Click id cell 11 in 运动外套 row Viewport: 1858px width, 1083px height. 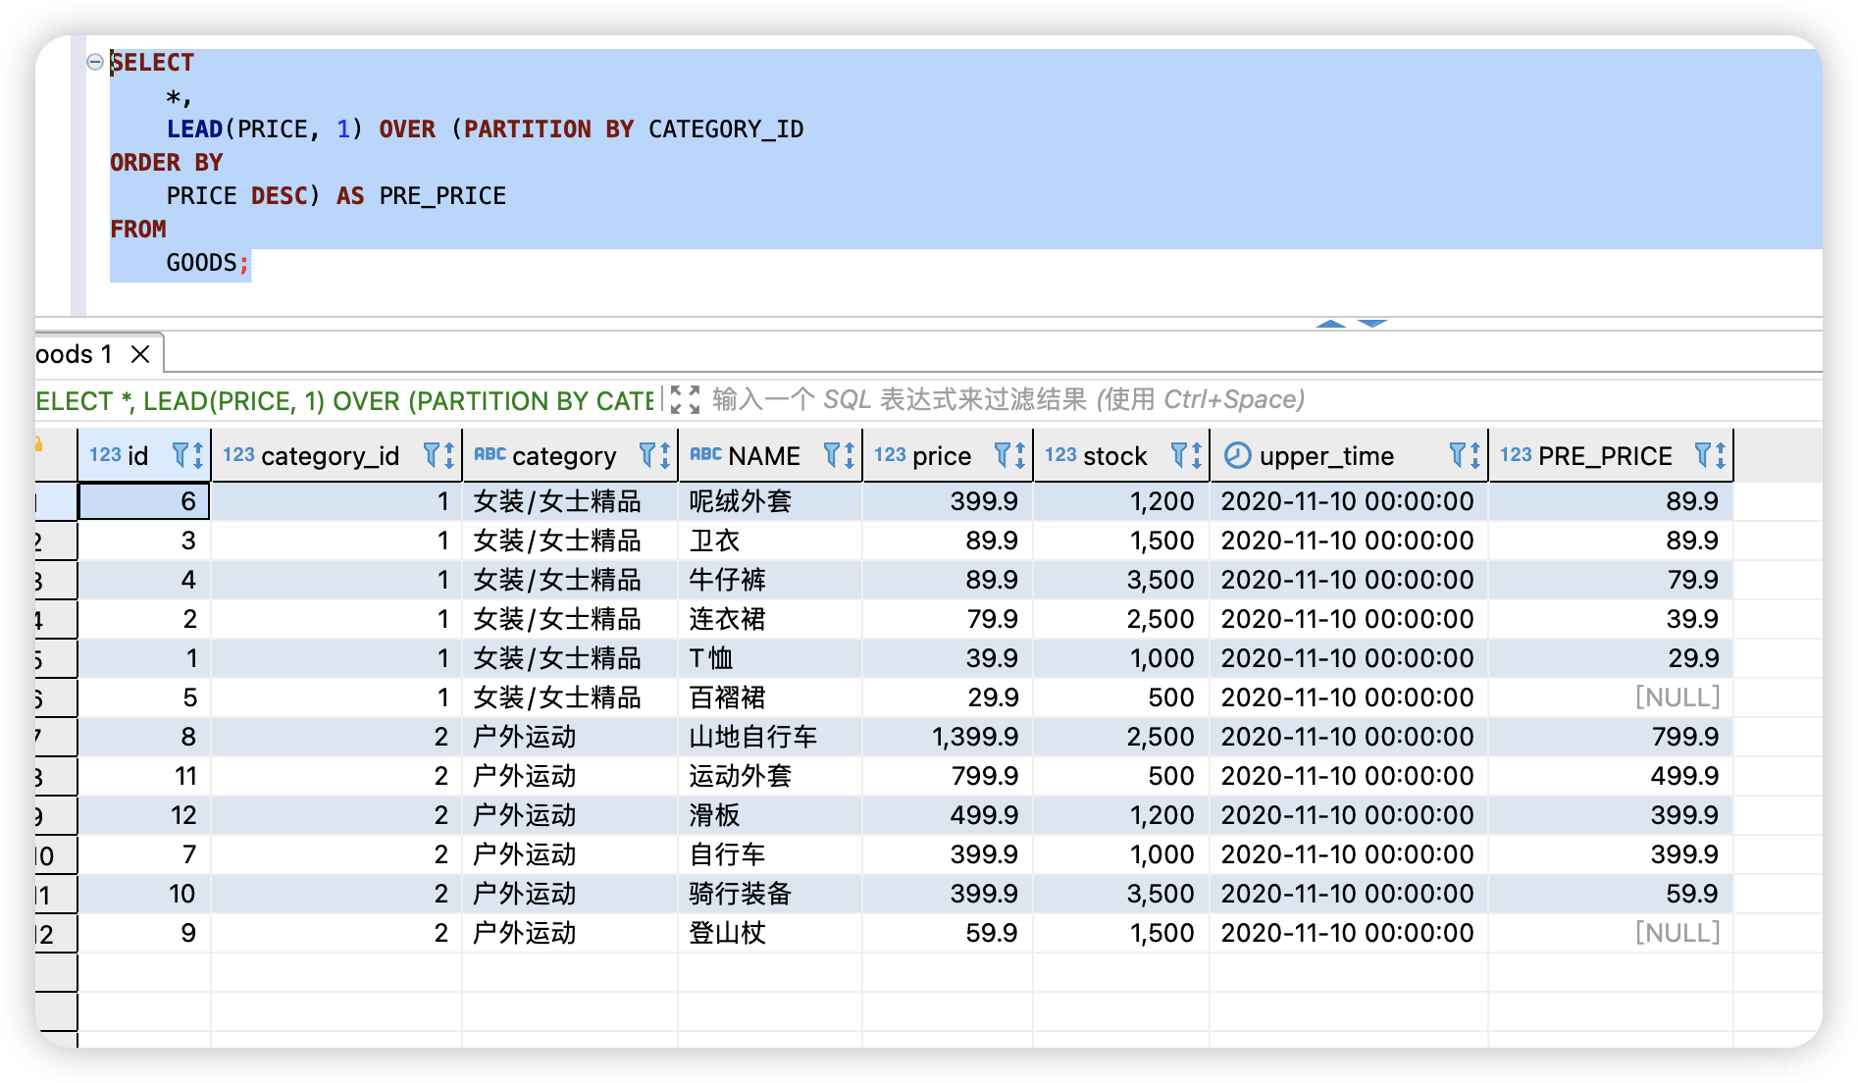pyautogui.click(x=144, y=776)
